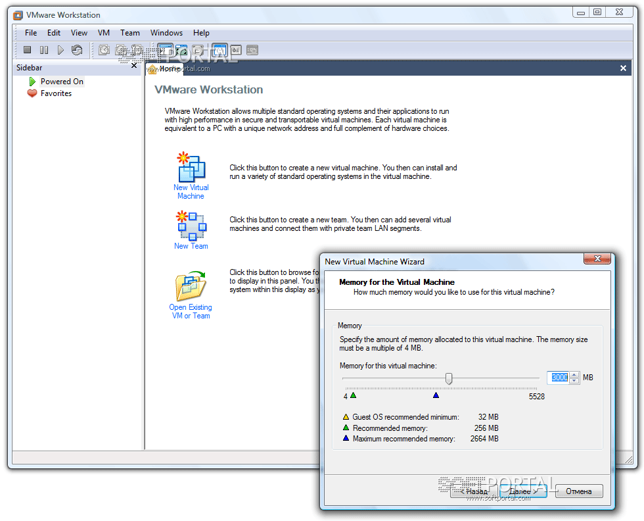Click the green recommended memory marker on scale

(x=354, y=395)
